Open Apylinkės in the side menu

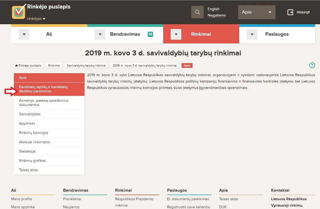pyautogui.click(x=49, y=123)
